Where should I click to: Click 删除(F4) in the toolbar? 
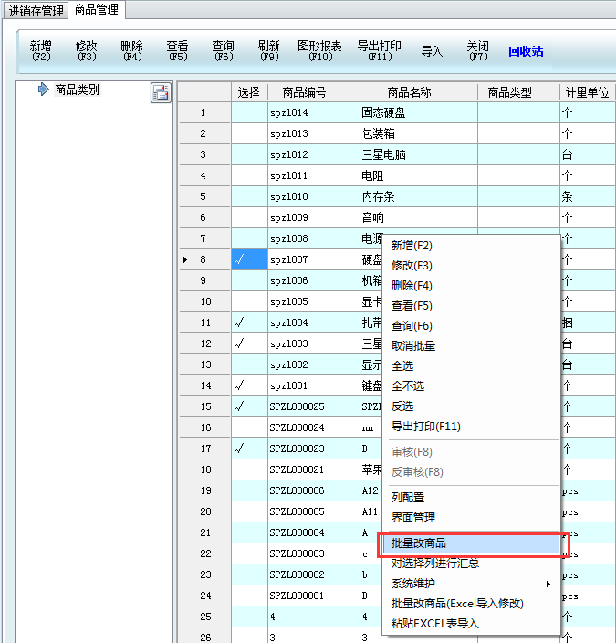pyautogui.click(x=132, y=51)
